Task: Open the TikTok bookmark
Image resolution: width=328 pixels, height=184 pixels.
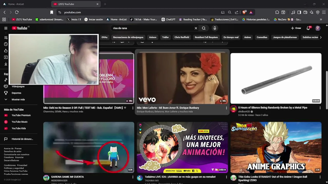Action: [x=143, y=19]
